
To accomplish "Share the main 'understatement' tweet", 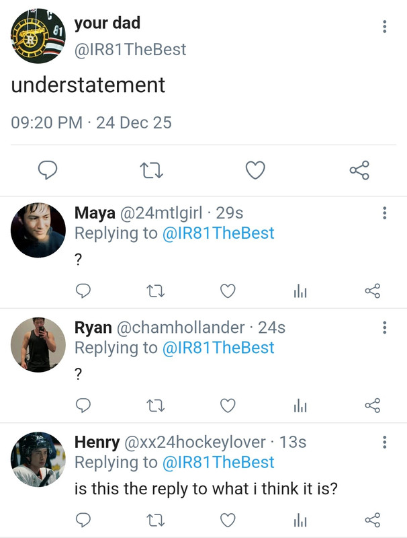I will click(x=359, y=171).
